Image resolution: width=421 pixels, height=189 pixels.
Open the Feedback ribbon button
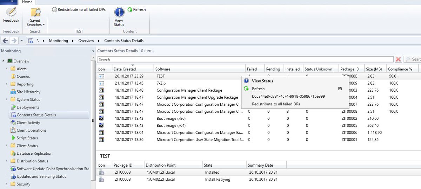click(x=11, y=15)
